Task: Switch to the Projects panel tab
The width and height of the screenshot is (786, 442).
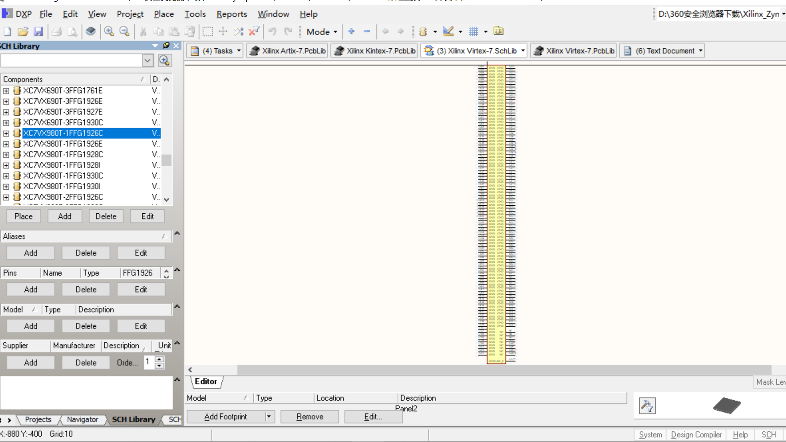Action: (x=38, y=419)
